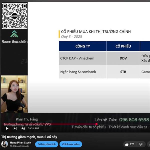Viewport: 150px width, 150px height.
Task: Click the Liên hệ Zalo label
Action: 105,120
